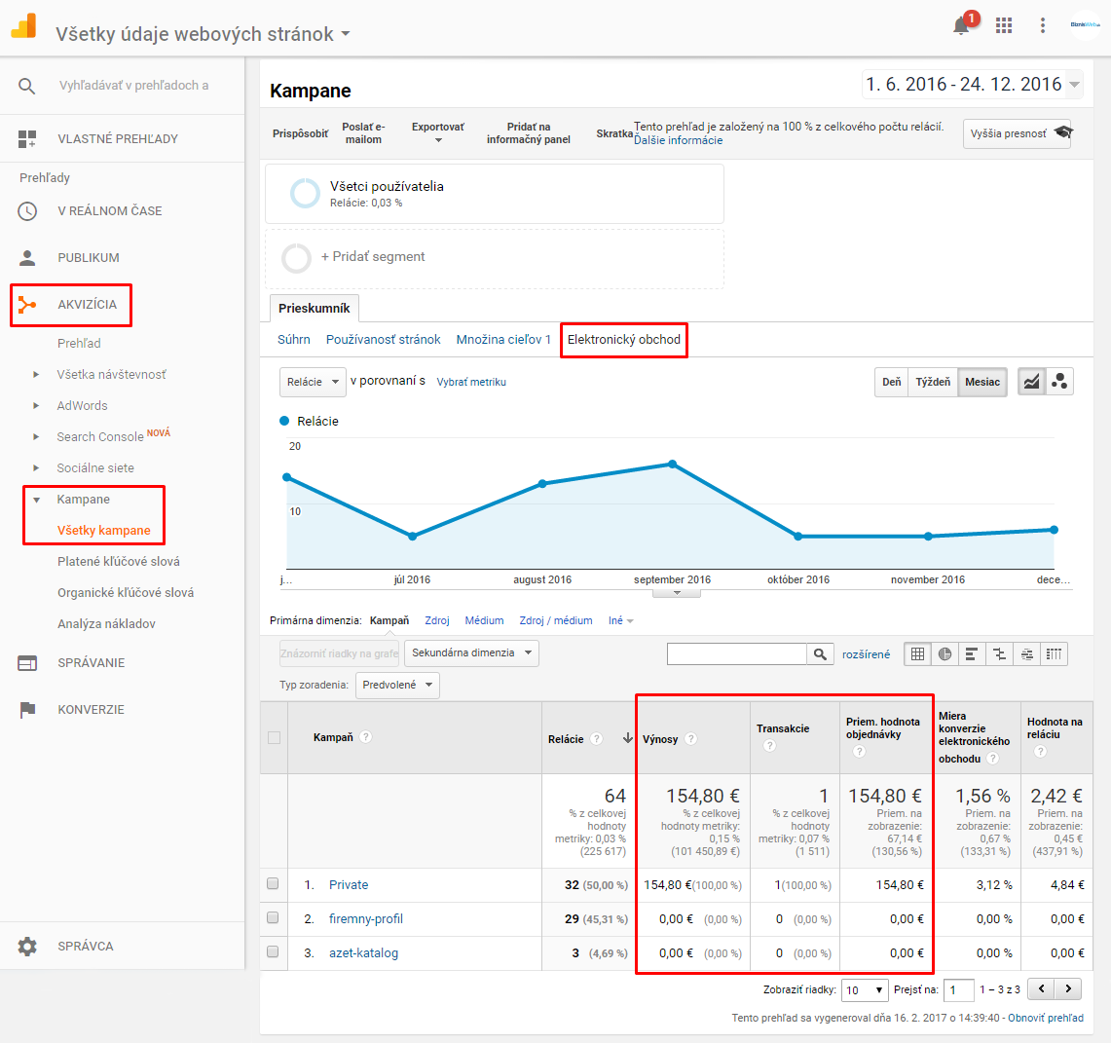Click the September 2016 data point on chart
The image size is (1111, 1043).
coord(672,464)
